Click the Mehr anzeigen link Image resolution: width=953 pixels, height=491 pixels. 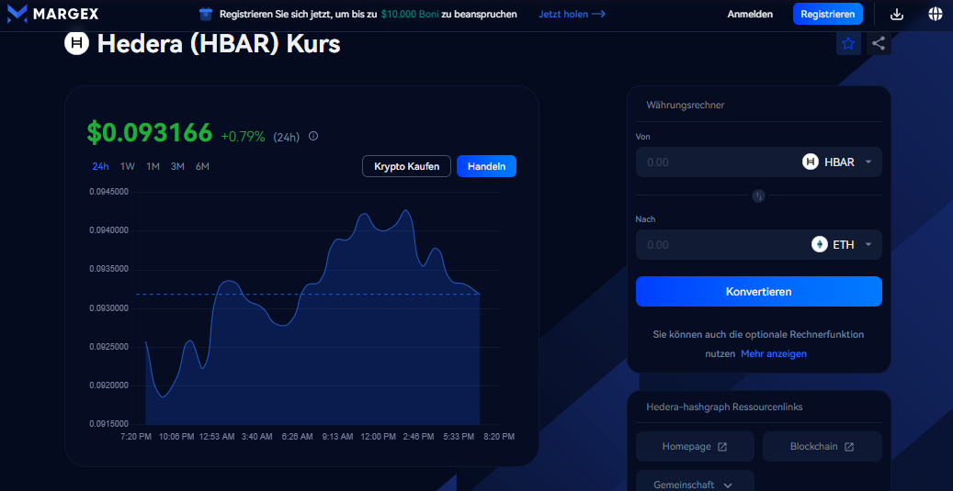(x=774, y=353)
